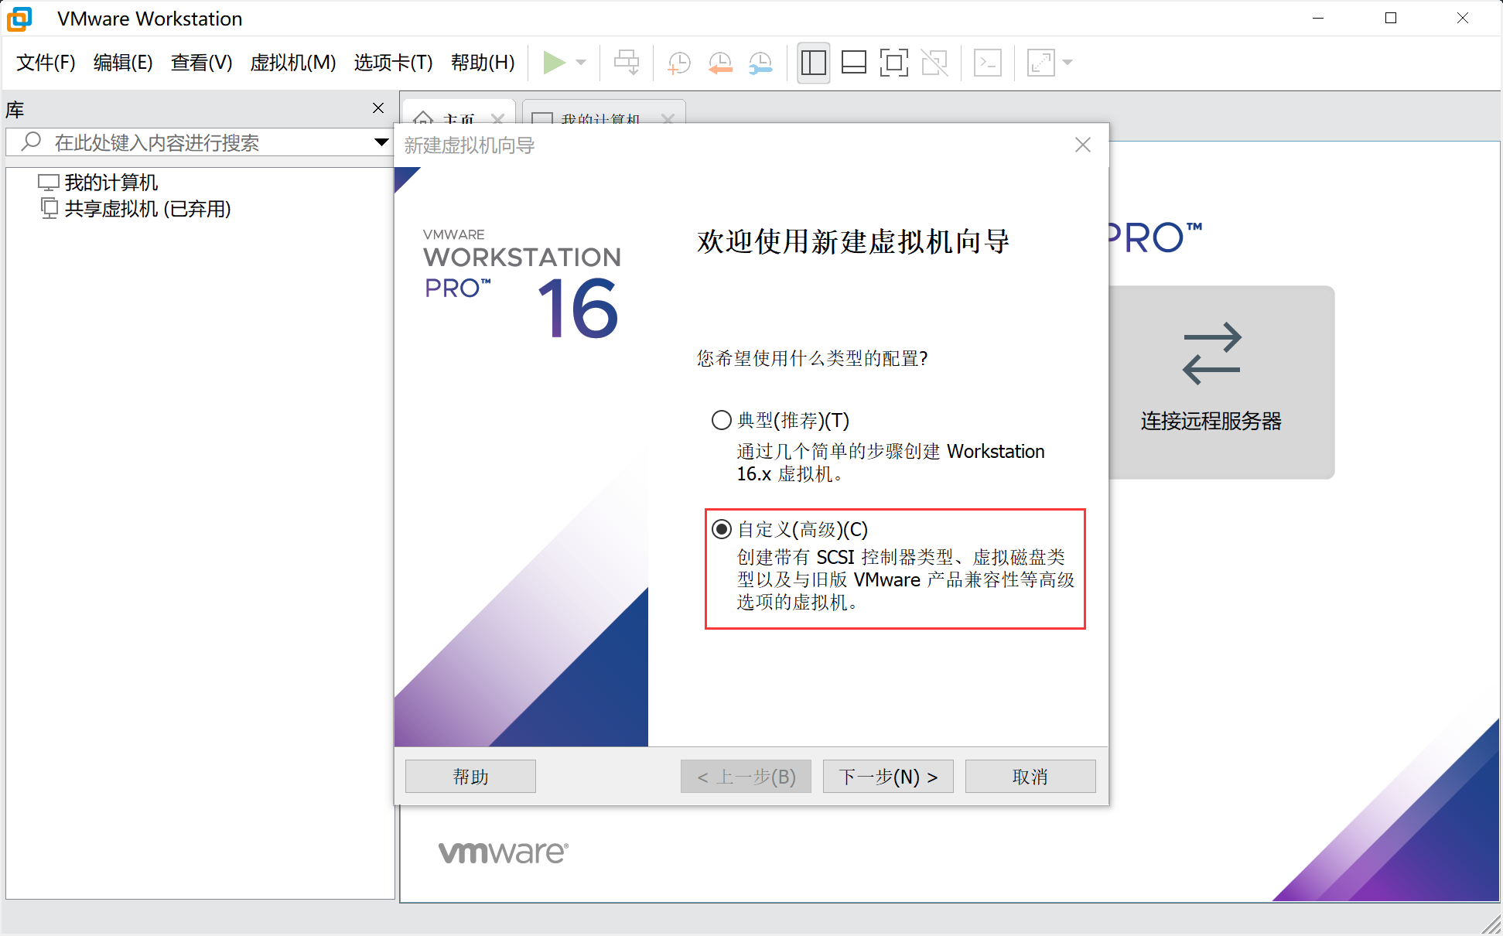Viewport: 1503px width, 936px height.
Task: Click the take snapshot clock icon
Action: [x=678, y=63]
